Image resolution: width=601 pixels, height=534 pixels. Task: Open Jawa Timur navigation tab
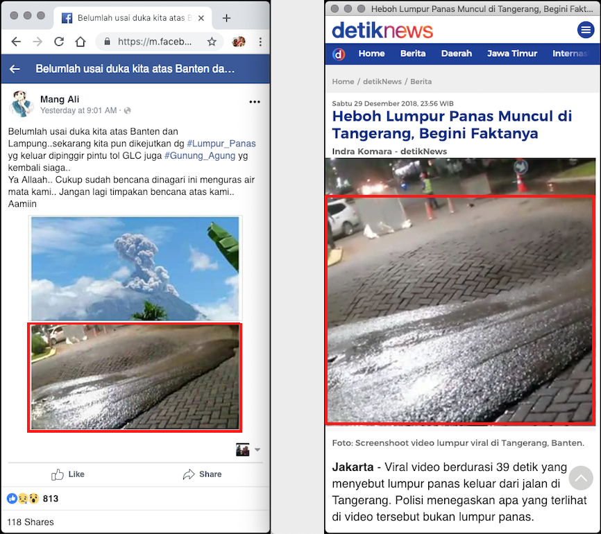(x=512, y=53)
